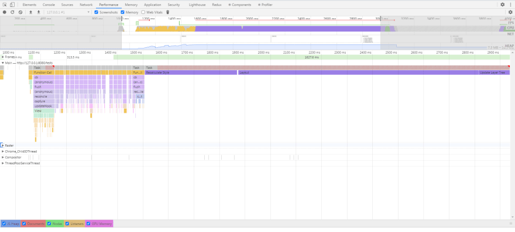The width and height of the screenshot is (515, 232).
Task: Toggle the Documents counter checkbox
Action: (x=24, y=224)
